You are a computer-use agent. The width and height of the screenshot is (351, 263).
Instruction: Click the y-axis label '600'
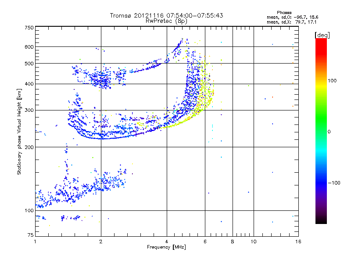(29, 47)
